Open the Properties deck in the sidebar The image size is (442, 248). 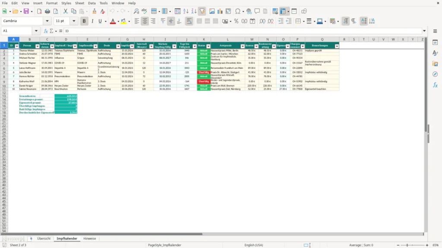coord(435,42)
